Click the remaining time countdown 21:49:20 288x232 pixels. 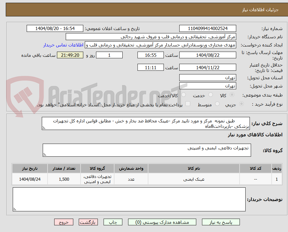70,55
